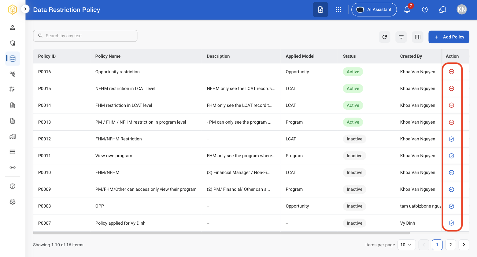
Task: Open the AI Assistant
Action: pos(374,9)
